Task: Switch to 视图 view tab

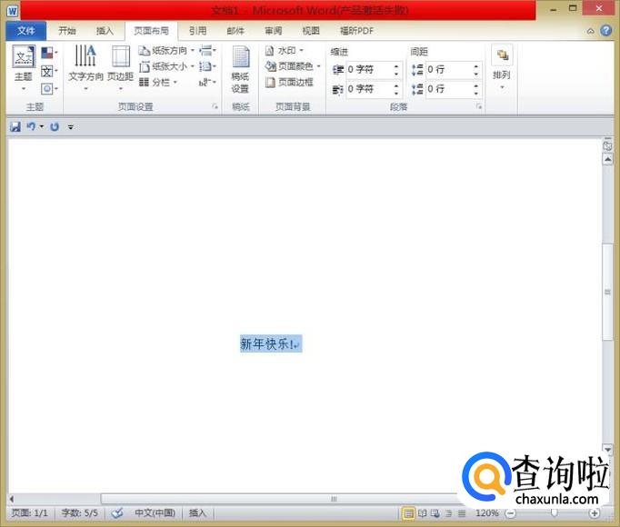Action: tap(311, 31)
